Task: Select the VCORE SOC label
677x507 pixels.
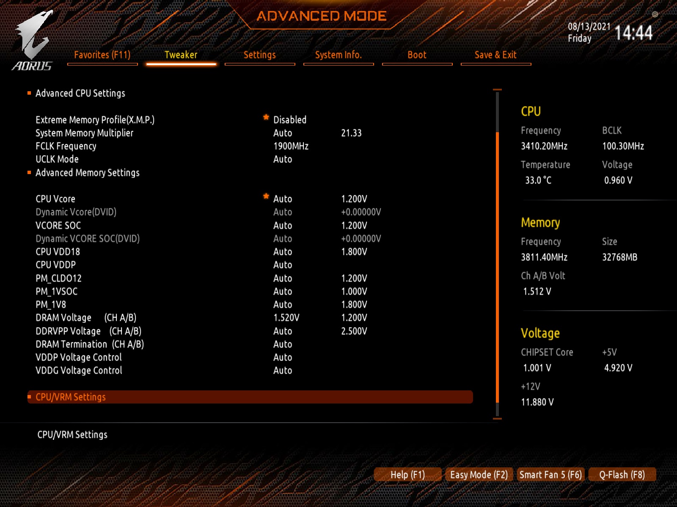Action: [x=58, y=225]
